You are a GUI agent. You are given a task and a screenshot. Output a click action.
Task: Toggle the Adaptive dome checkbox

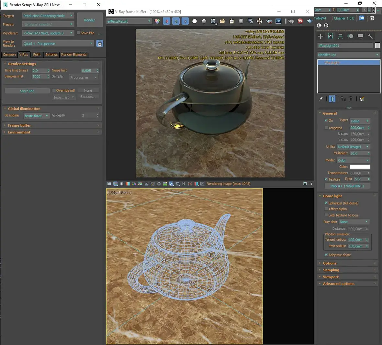pyautogui.click(x=326, y=255)
